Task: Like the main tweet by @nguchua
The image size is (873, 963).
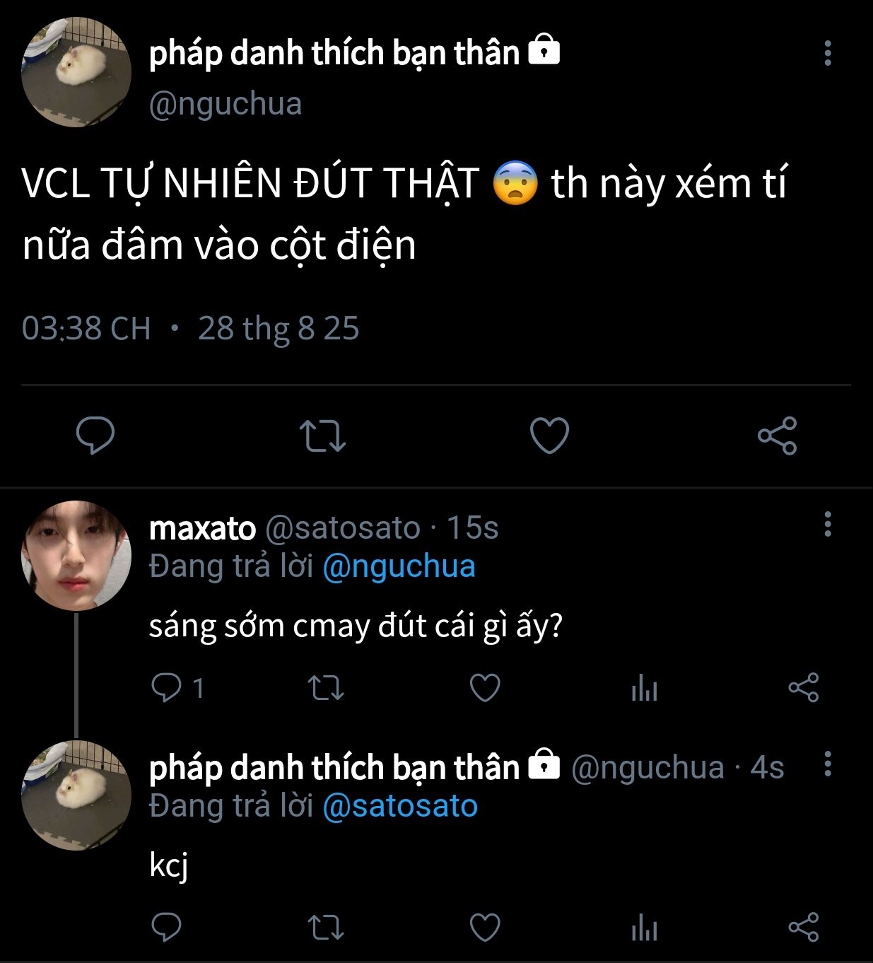Action: pyautogui.click(x=549, y=435)
